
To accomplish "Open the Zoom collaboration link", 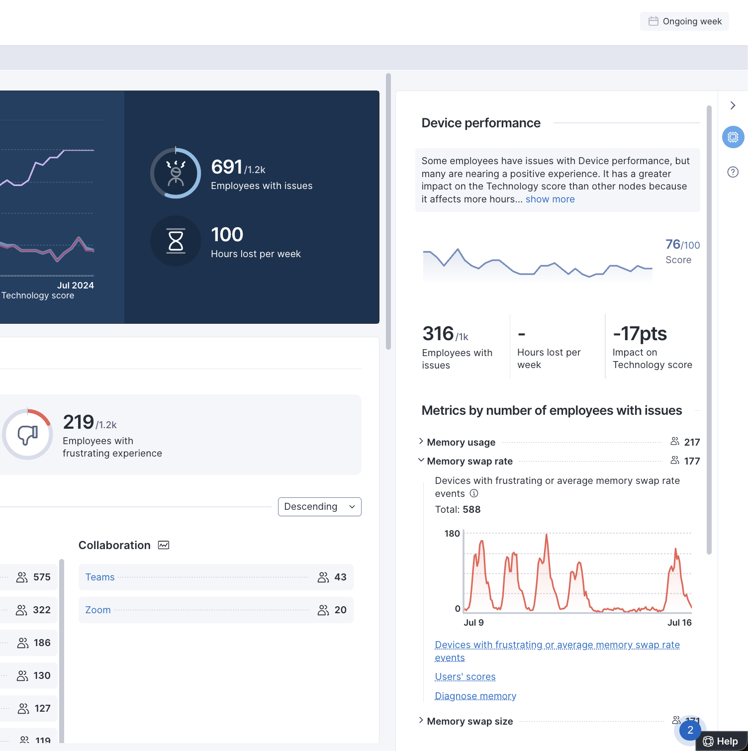I will [x=98, y=610].
